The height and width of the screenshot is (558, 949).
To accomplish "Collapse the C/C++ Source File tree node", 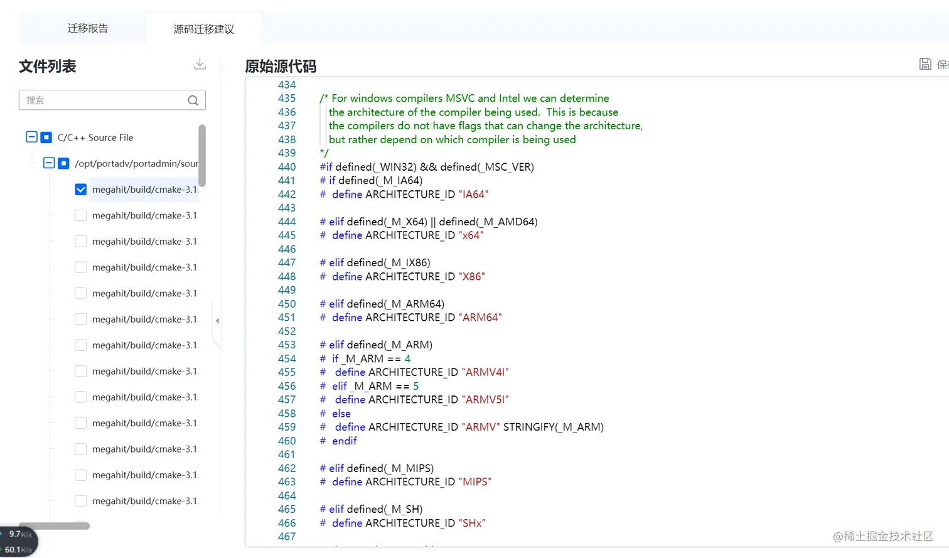I will [31, 137].
